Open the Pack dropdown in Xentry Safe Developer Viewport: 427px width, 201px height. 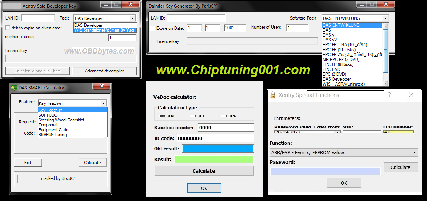click(x=132, y=18)
